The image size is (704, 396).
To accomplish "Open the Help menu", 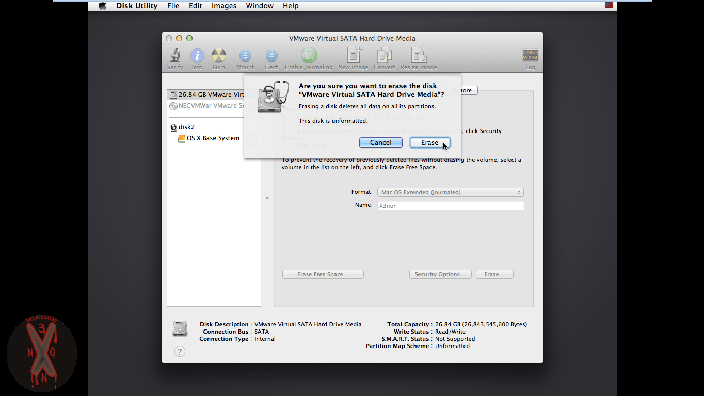I will pyautogui.click(x=291, y=6).
